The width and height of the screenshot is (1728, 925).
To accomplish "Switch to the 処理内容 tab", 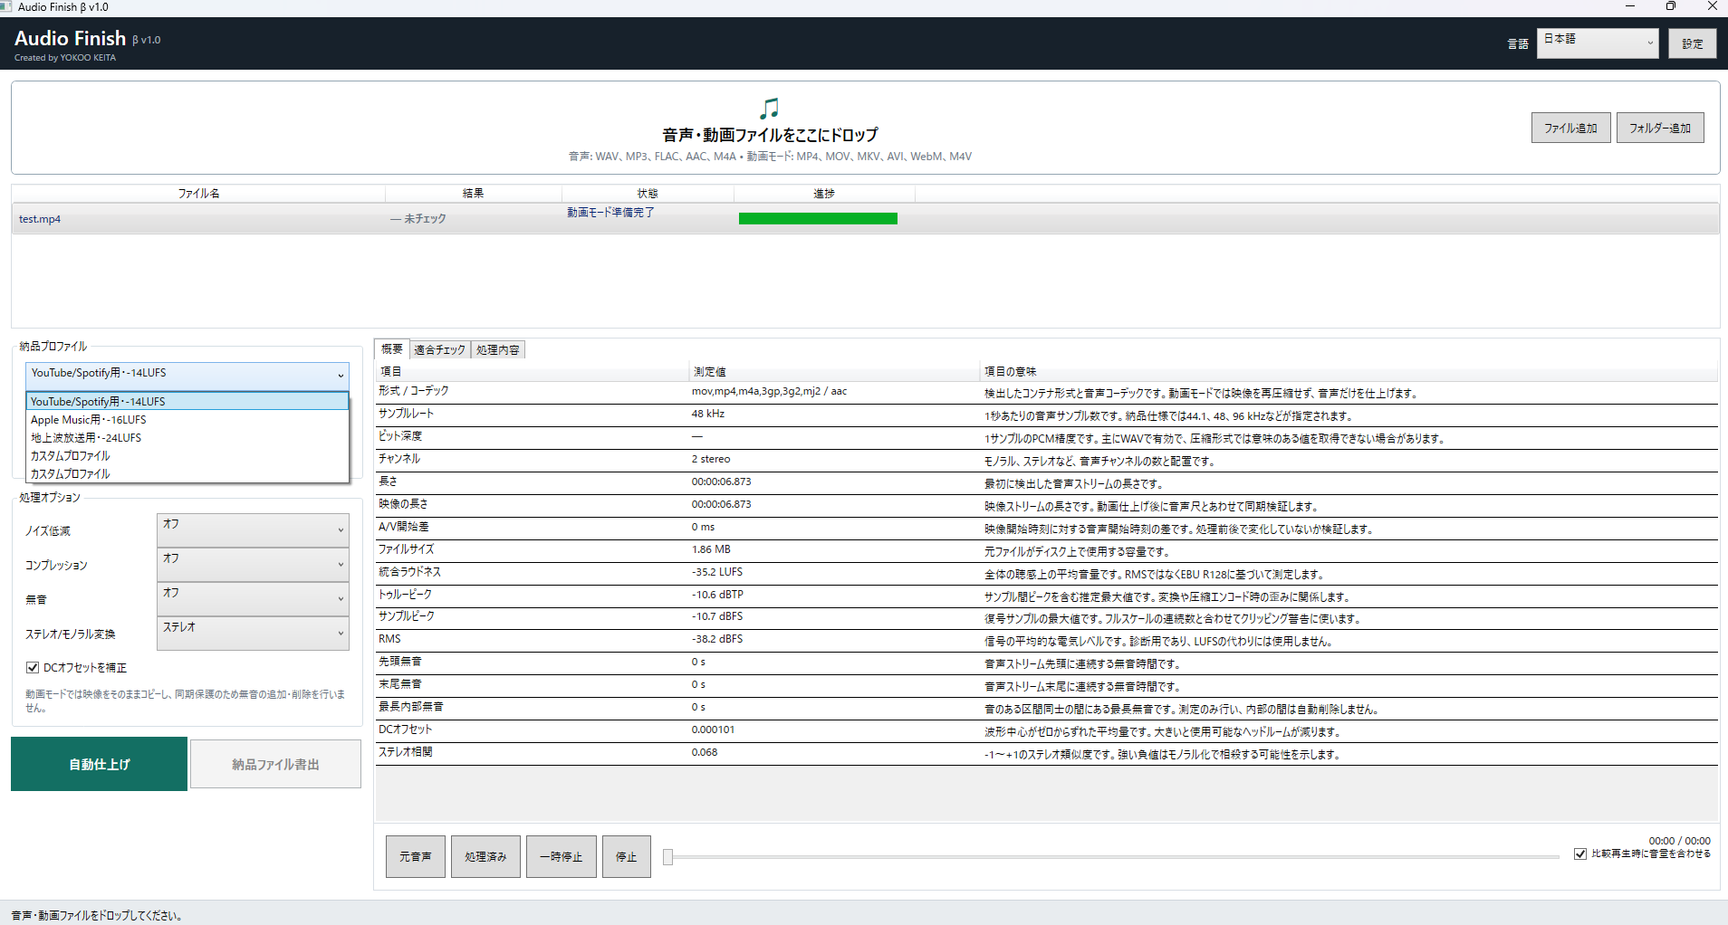I will pos(498,350).
